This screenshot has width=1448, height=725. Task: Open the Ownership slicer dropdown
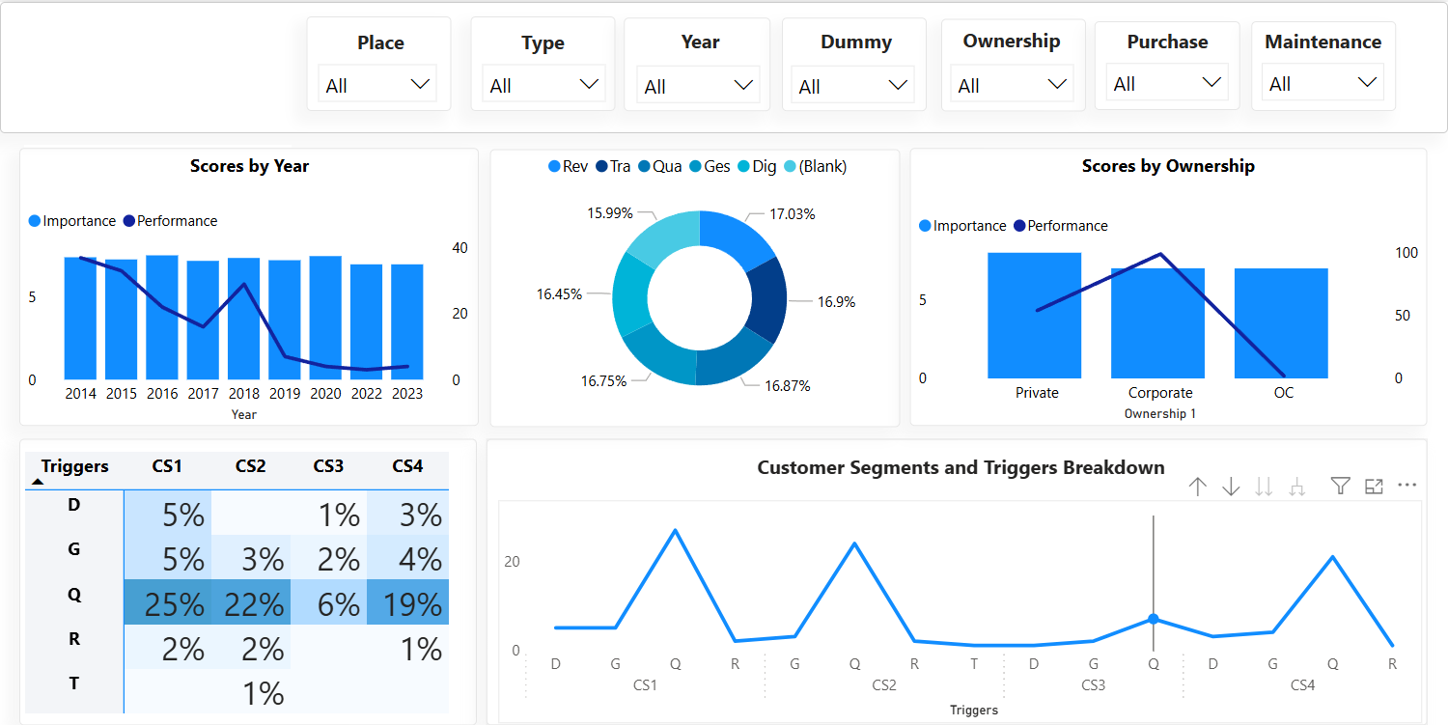click(x=1057, y=83)
